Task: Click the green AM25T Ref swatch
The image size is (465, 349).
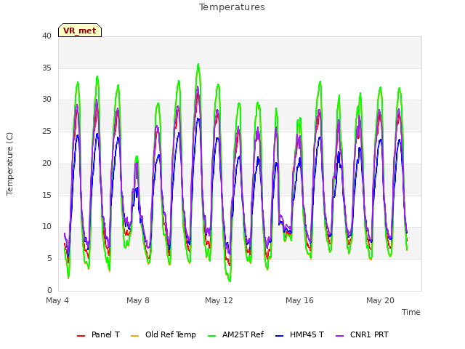Action: [212, 336]
